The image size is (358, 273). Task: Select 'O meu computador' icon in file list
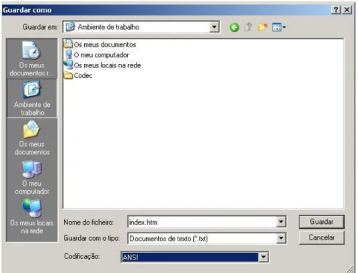point(69,54)
